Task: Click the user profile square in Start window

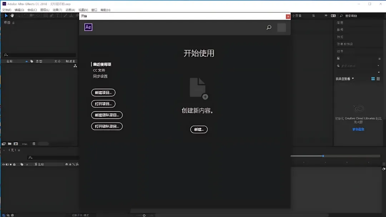Action: (x=281, y=27)
